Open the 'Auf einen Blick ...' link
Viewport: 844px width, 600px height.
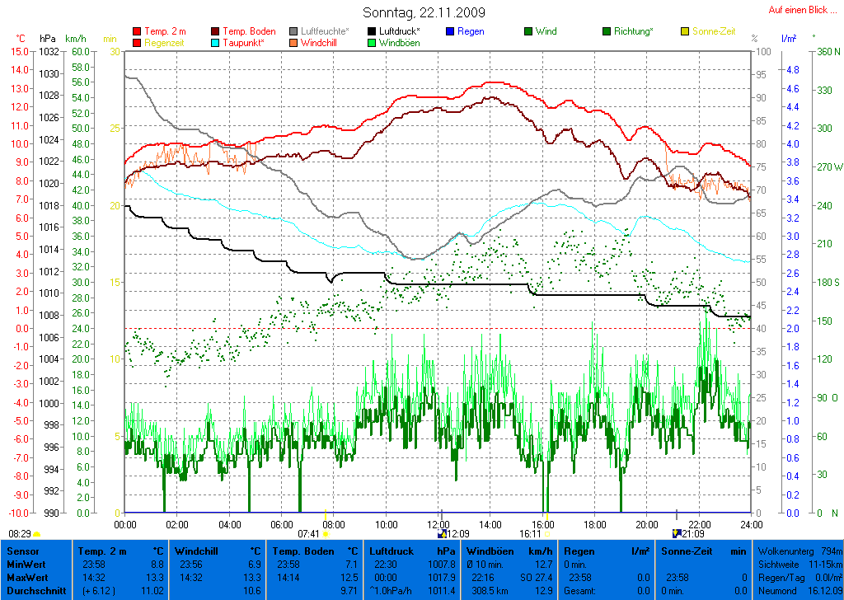coord(800,10)
